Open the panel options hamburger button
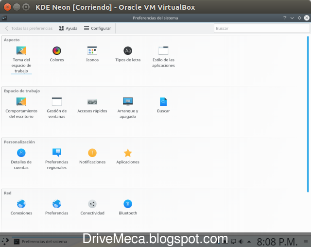 306,242
